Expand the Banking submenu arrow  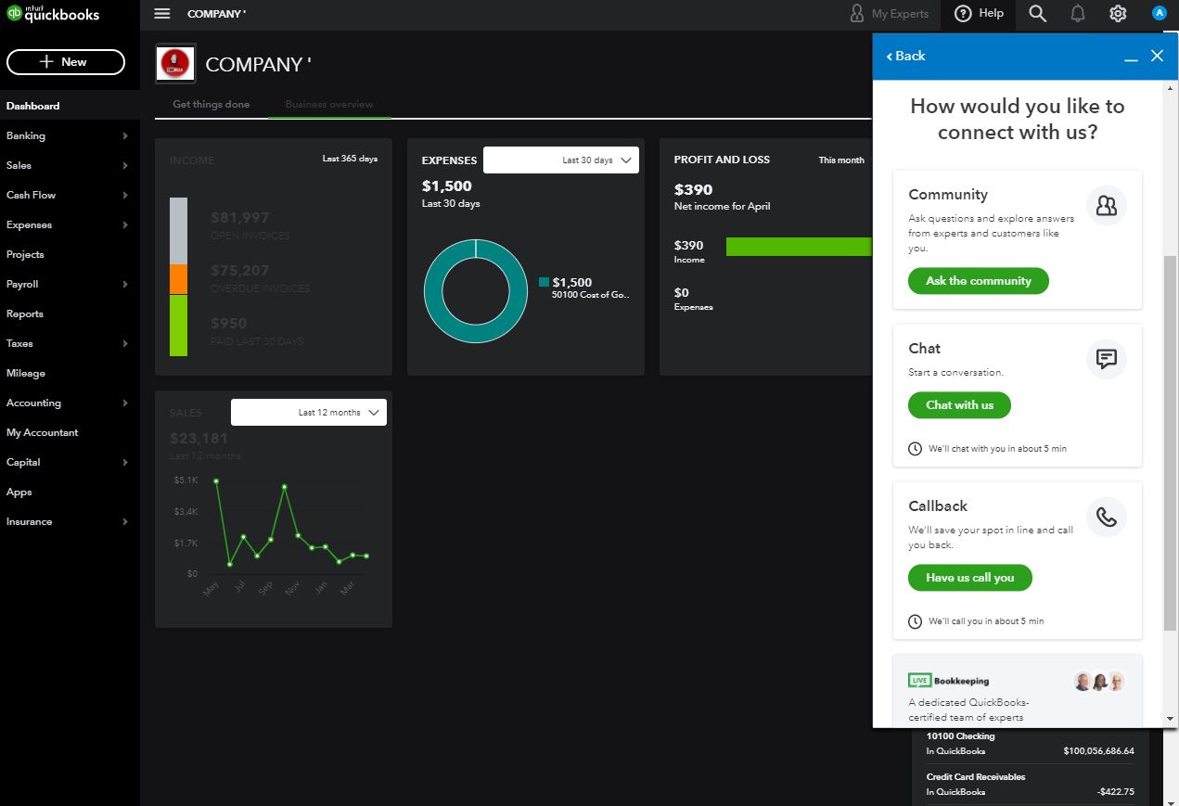click(x=125, y=136)
